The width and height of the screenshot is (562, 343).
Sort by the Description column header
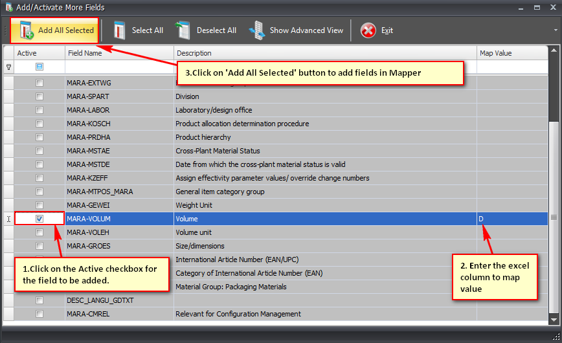point(324,53)
